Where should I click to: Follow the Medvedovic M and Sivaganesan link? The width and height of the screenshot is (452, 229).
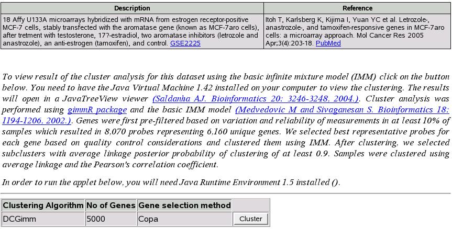click(342, 110)
